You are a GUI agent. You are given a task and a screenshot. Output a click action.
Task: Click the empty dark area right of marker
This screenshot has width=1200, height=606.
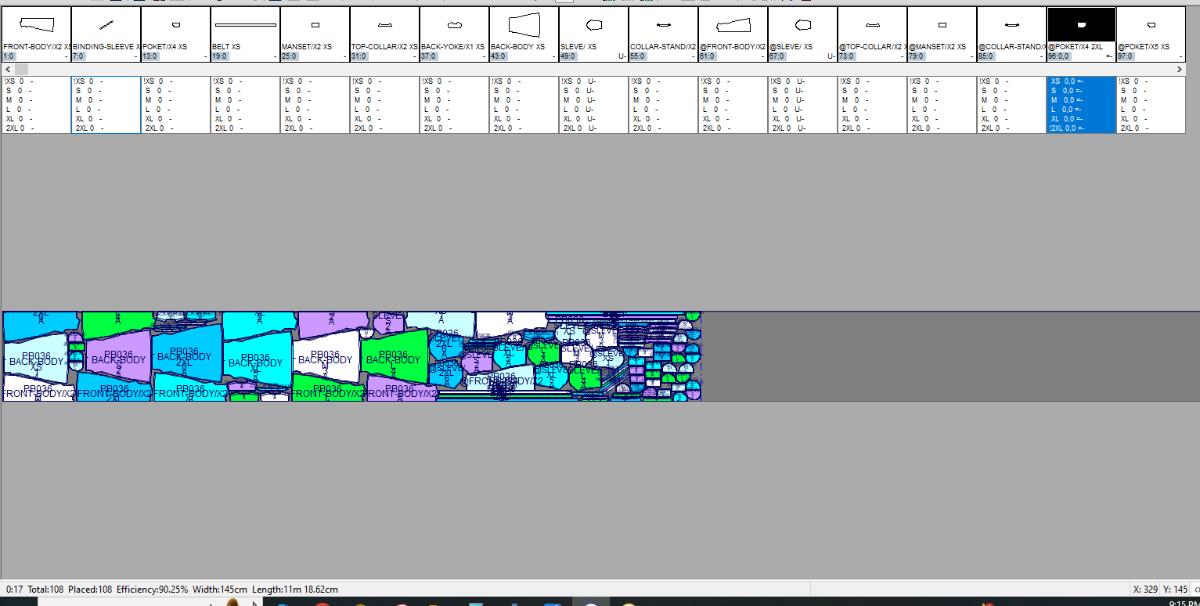(939, 356)
